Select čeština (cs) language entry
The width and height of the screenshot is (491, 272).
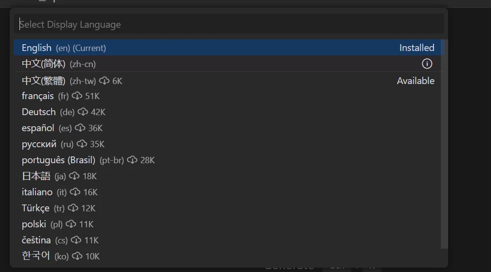[229, 240]
